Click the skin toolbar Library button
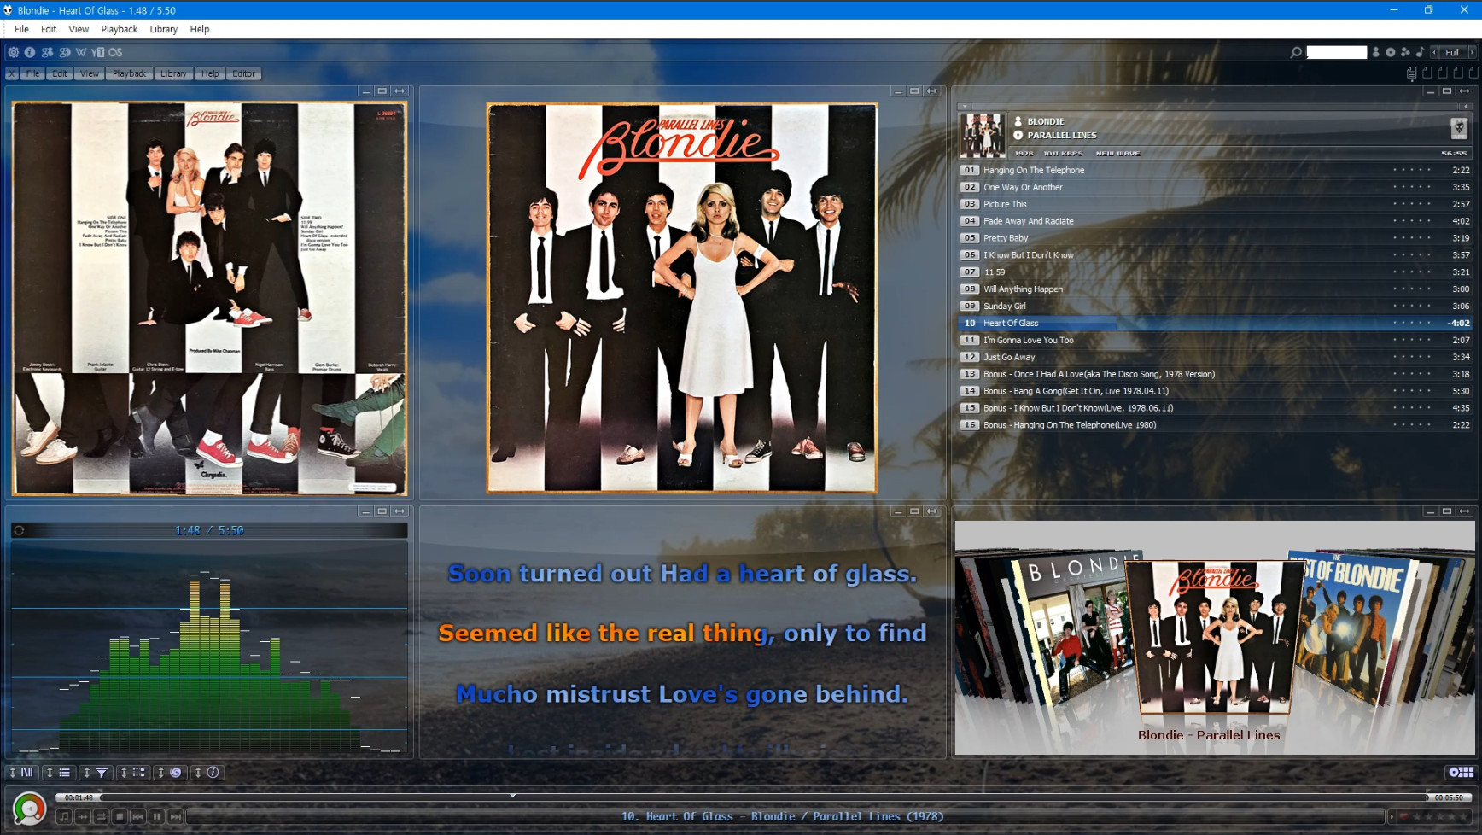 [x=173, y=73]
